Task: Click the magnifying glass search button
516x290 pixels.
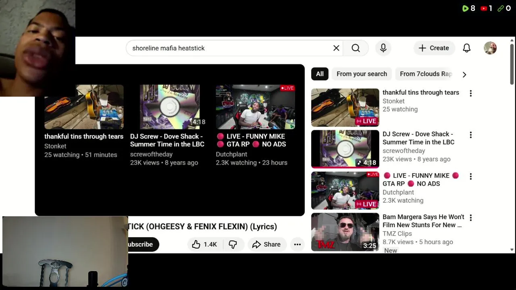Action: tap(356, 48)
